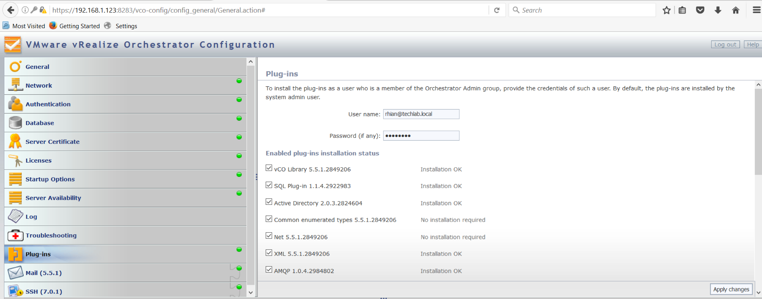Click the SSH computer icon
Image resolution: width=762 pixels, height=299 pixels.
tap(15, 291)
